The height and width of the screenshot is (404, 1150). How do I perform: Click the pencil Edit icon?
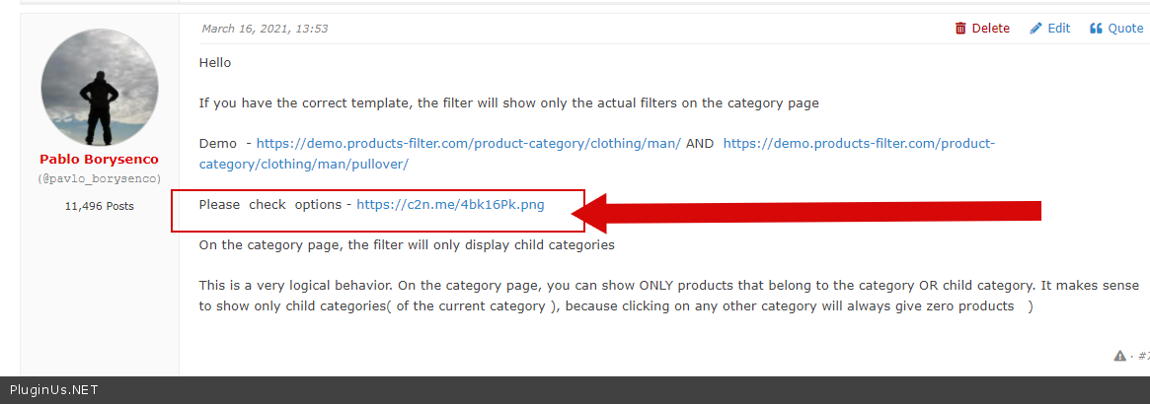click(1035, 29)
